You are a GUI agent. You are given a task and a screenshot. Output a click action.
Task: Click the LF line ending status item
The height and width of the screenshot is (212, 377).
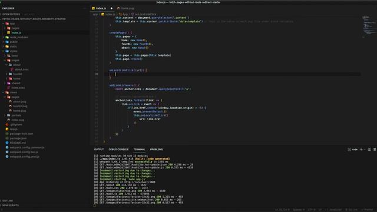[320, 210]
